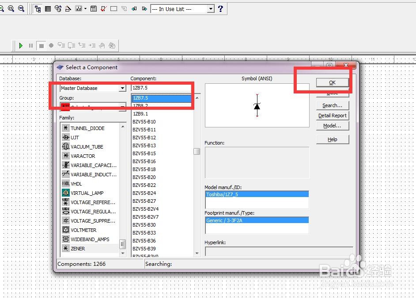The width and height of the screenshot is (416, 298).
Task: Select VOLTMETER family
Action: point(90,230)
